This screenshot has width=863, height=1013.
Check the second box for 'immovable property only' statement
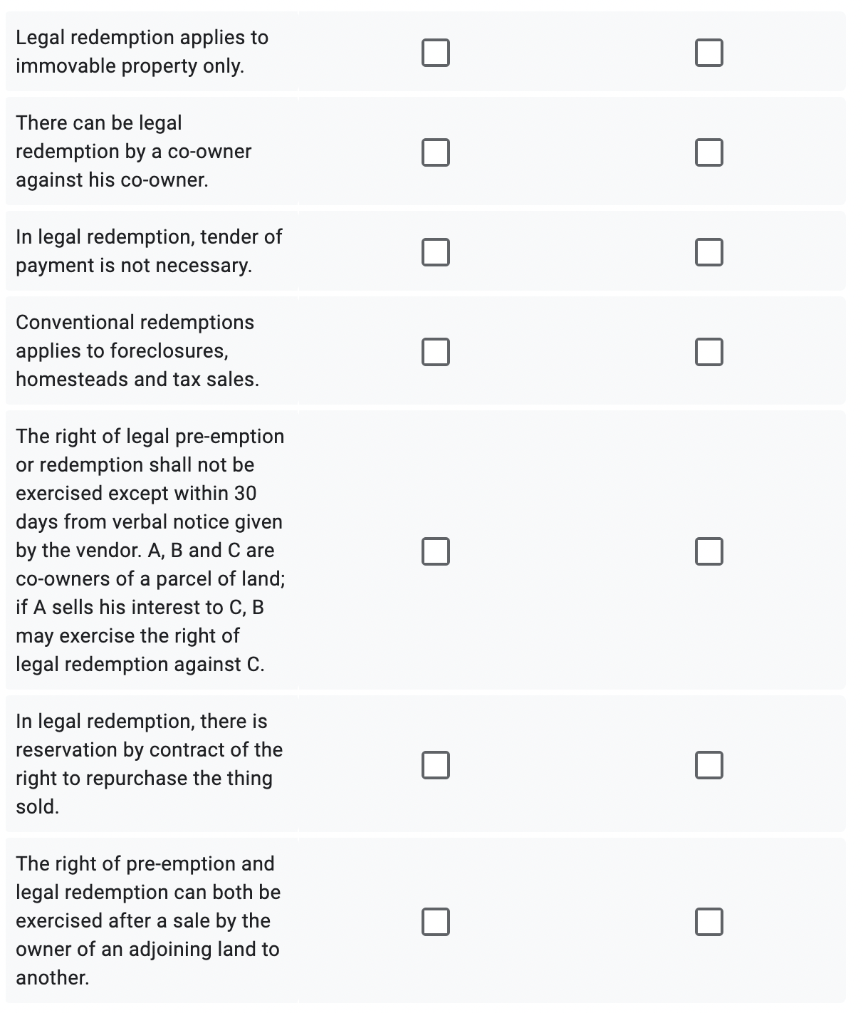pyautogui.click(x=710, y=52)
